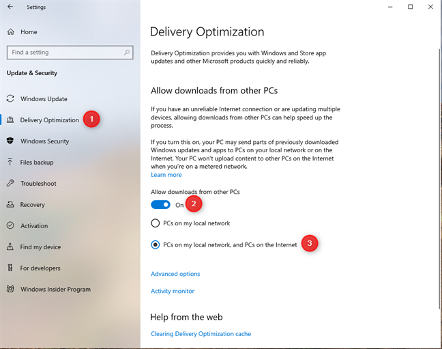Open Files backup settings
The height and width of the screenshot is (349, 442).
tap(37, 163)
